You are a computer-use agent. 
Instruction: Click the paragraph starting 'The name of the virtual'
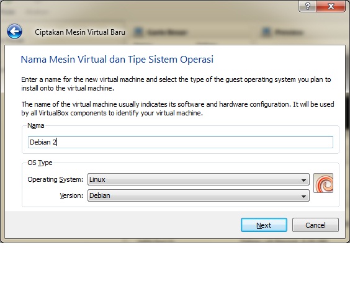tap(177, 109)
